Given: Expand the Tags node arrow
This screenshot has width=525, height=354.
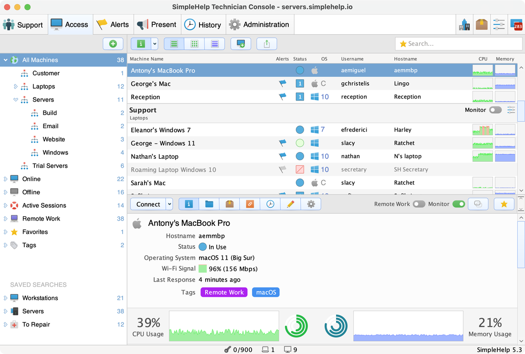Looking at the screenshot, I should pyautogui.click(x=5, y=245).
